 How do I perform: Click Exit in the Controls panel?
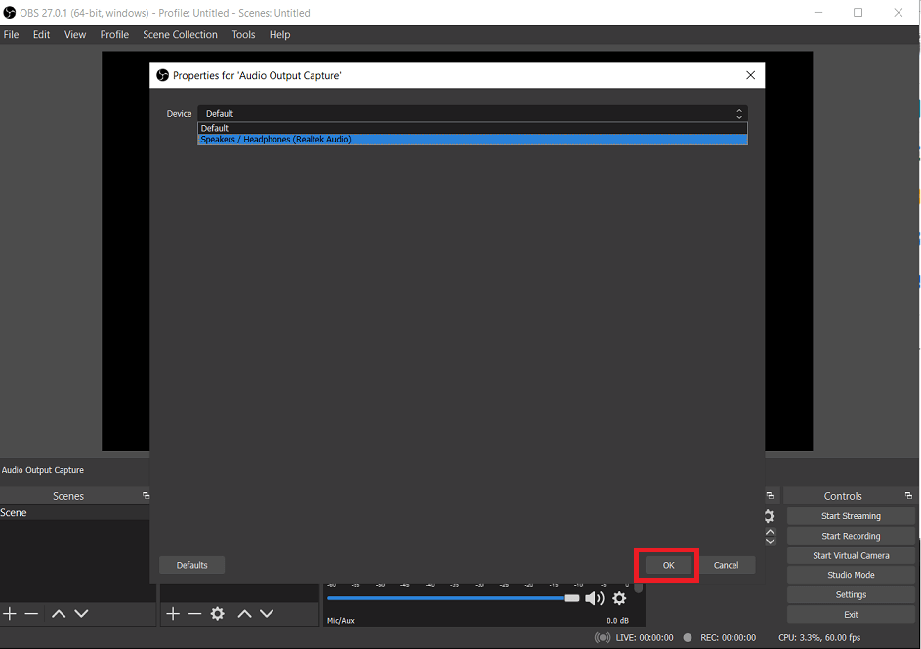pyautogui.click(x=851, y=615)
